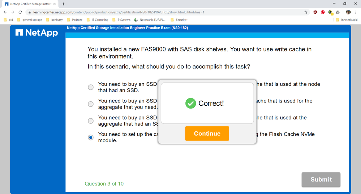Open the Notowania EUR/PL bookmark
The width and height of the screenshot is (361, 194).
(x=150, y=20)
